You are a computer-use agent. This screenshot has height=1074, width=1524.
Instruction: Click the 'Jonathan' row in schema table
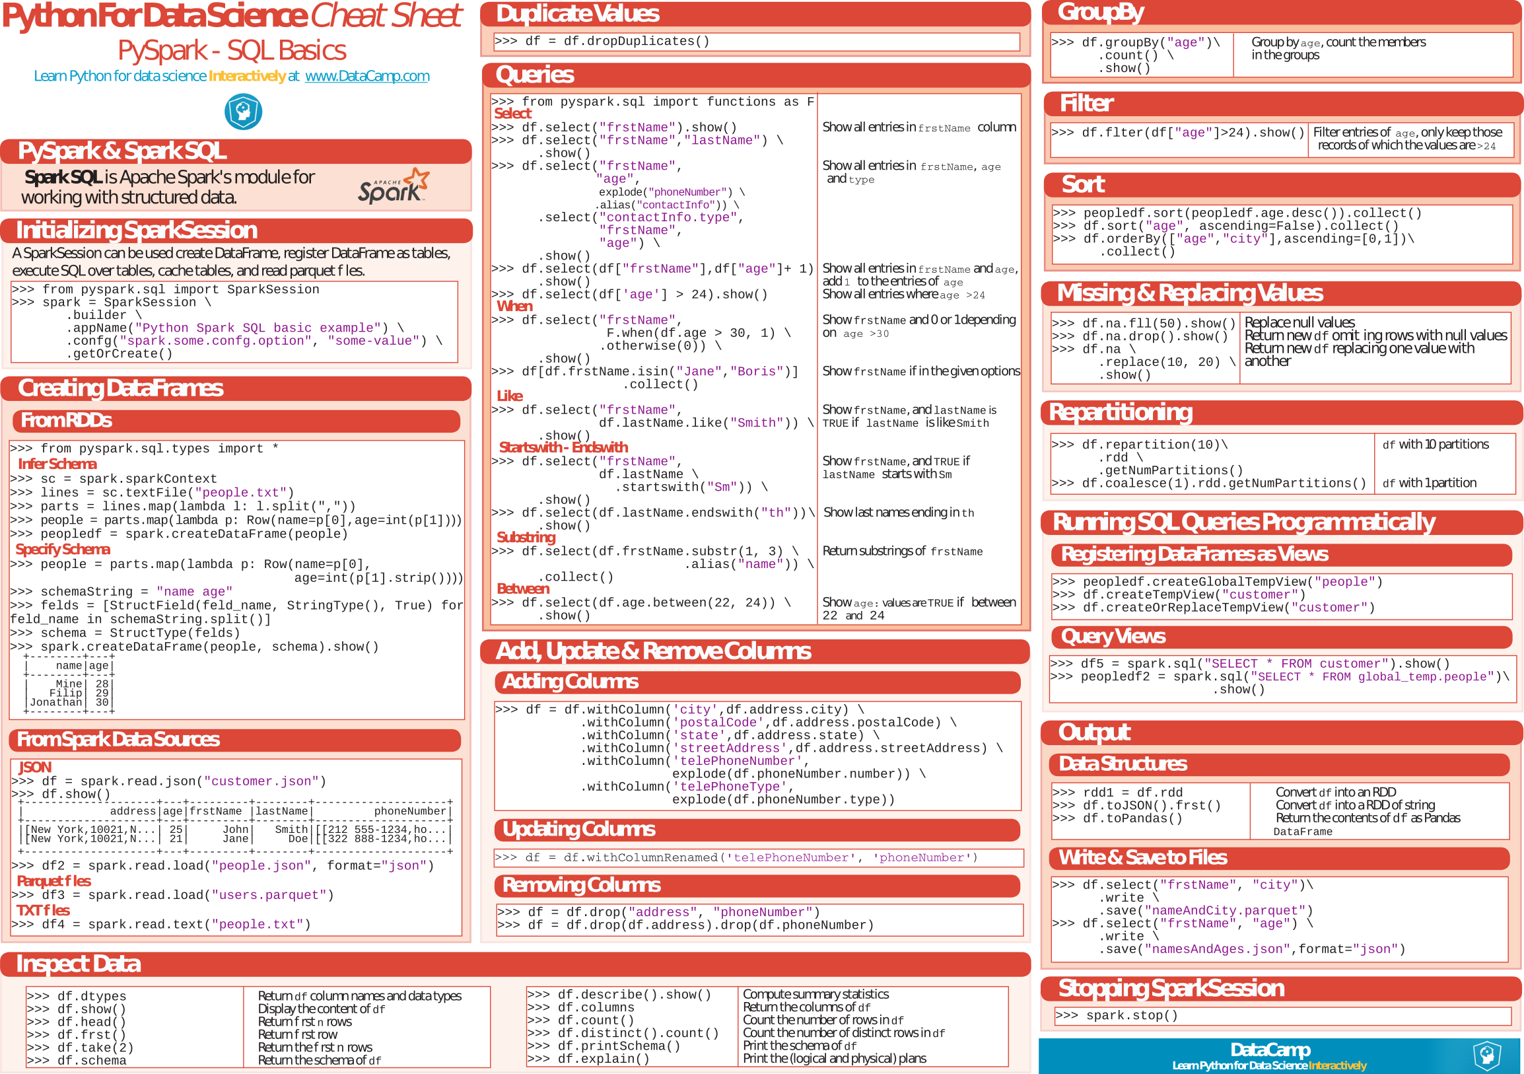[x=71, y=702]
